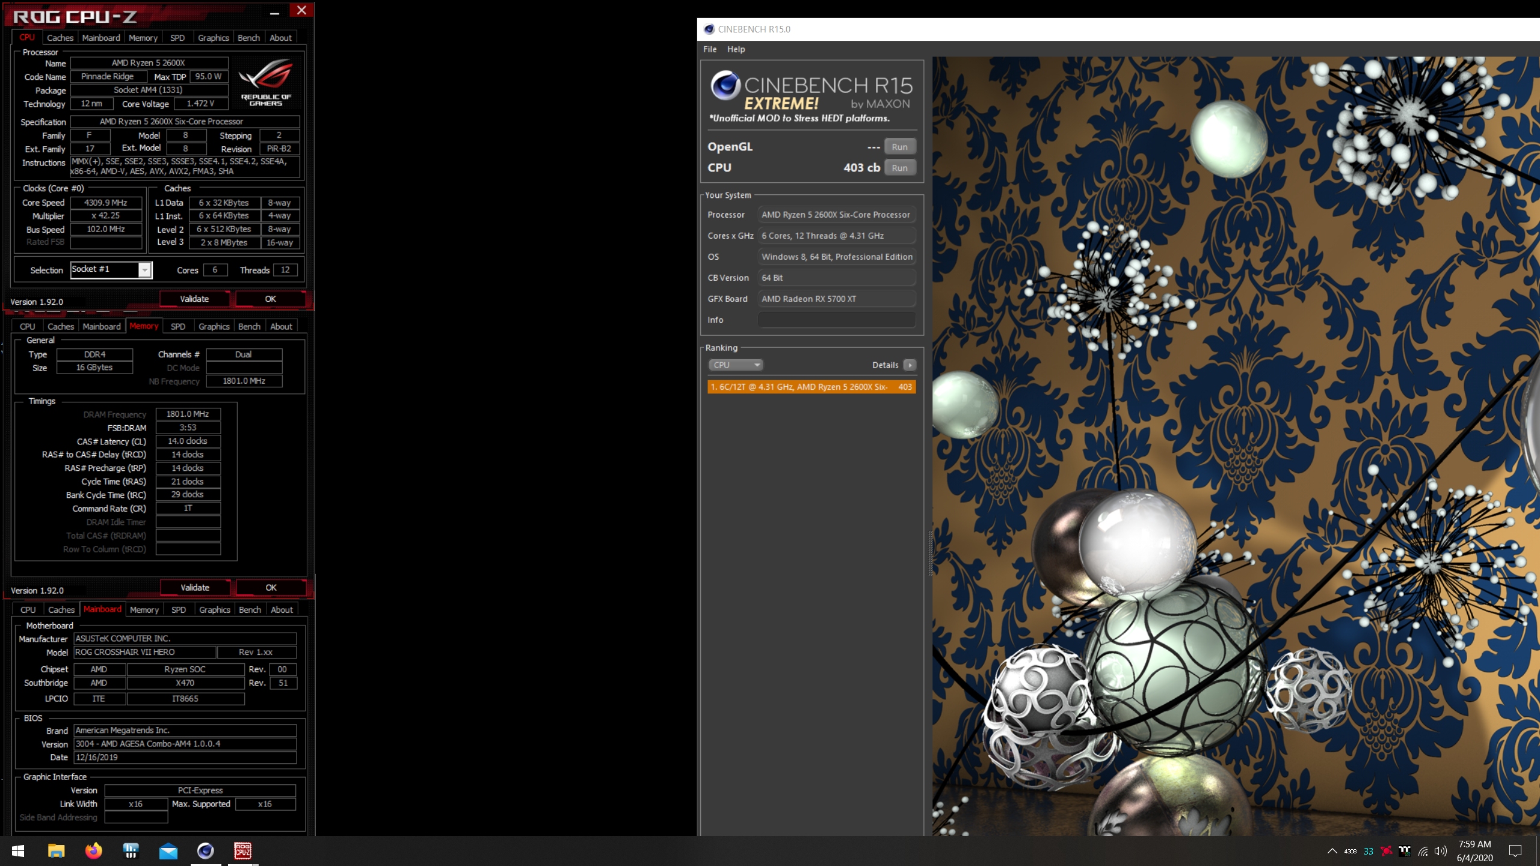Open Caches tab in the top CPU-Z window

coord(60,38)
